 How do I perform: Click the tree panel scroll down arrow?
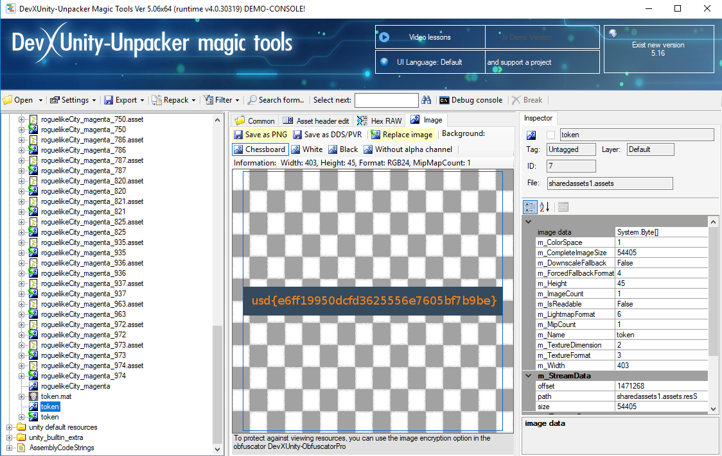[217, 449]
